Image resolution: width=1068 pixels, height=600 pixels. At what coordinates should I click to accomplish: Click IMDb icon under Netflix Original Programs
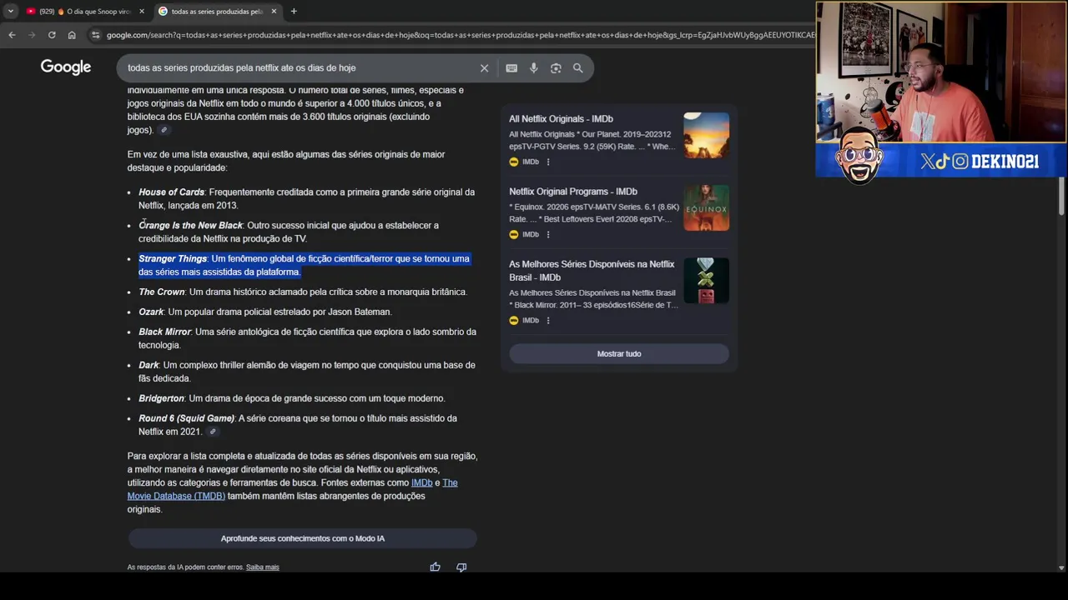click(x=514, y=234)
